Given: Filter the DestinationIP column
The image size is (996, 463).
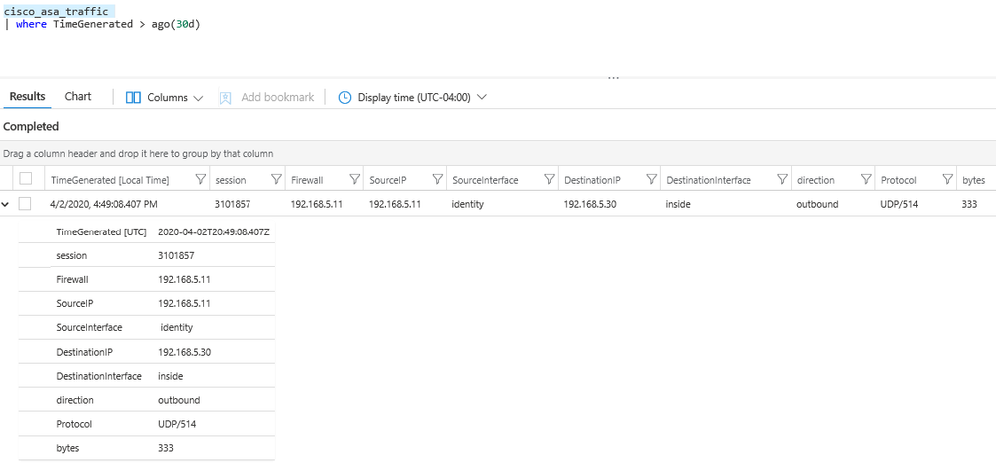Looking at the screenshot, I should pyautogui.click(x=651, y=179).
